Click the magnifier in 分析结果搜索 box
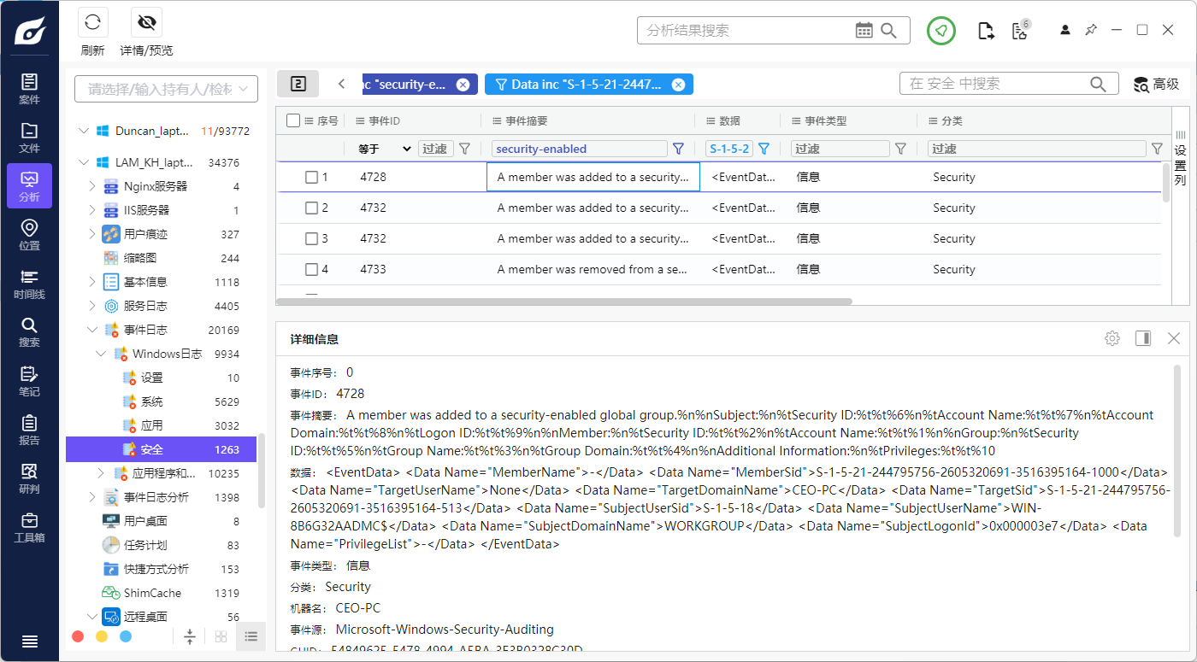 click(889, 30)
